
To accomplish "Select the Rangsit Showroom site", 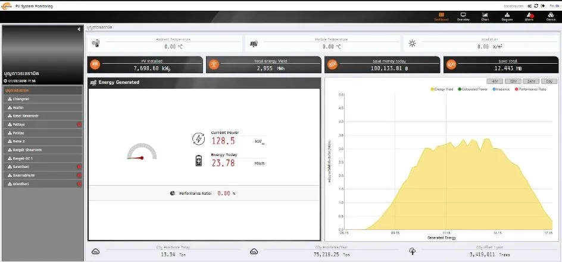I will 43,150.
